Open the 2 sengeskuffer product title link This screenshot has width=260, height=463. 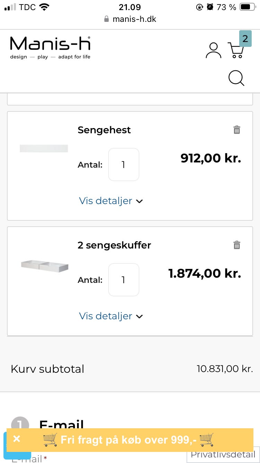114,245
